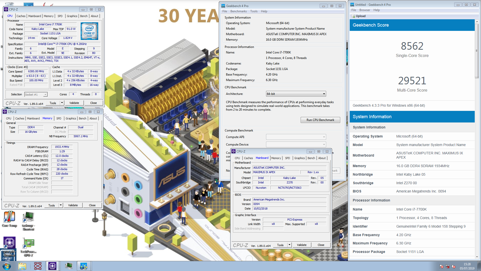This screenshot has height=271, width=481.
Task: Click Southbridge value Z270 in Mainboard window
Action: [290, 183]
